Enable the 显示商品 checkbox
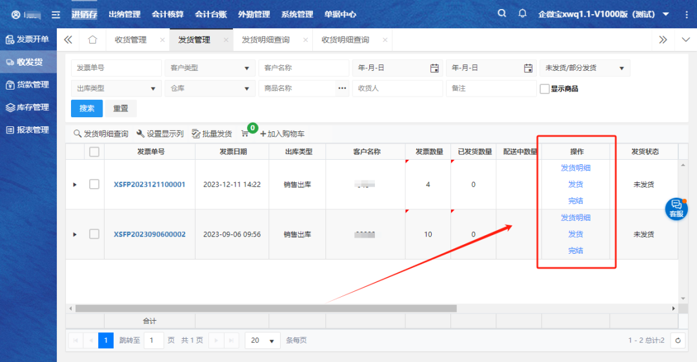The image size is (697, 362). [x=545, y=89]
